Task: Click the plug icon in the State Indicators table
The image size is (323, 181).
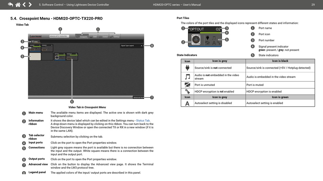Action: (x=187, y=68)
